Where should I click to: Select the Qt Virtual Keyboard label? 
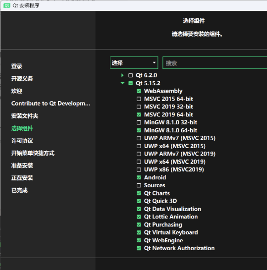point(171,232)
